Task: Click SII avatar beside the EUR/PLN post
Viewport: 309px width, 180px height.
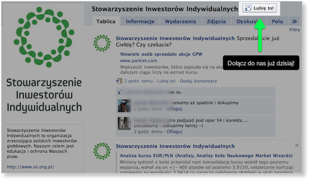Action: [x=102, y=151]
